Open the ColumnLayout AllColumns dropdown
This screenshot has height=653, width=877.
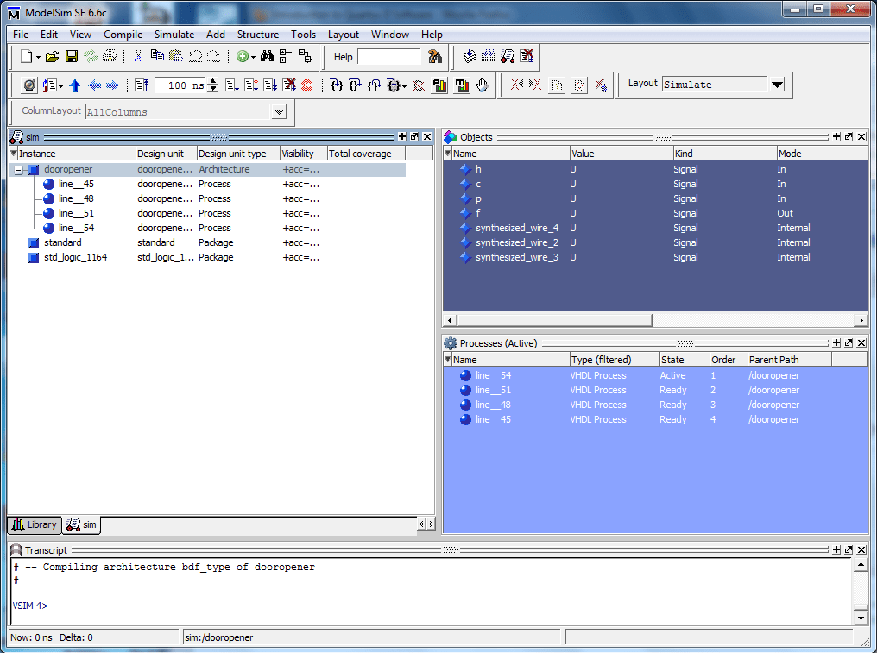(x=278, y=112)
